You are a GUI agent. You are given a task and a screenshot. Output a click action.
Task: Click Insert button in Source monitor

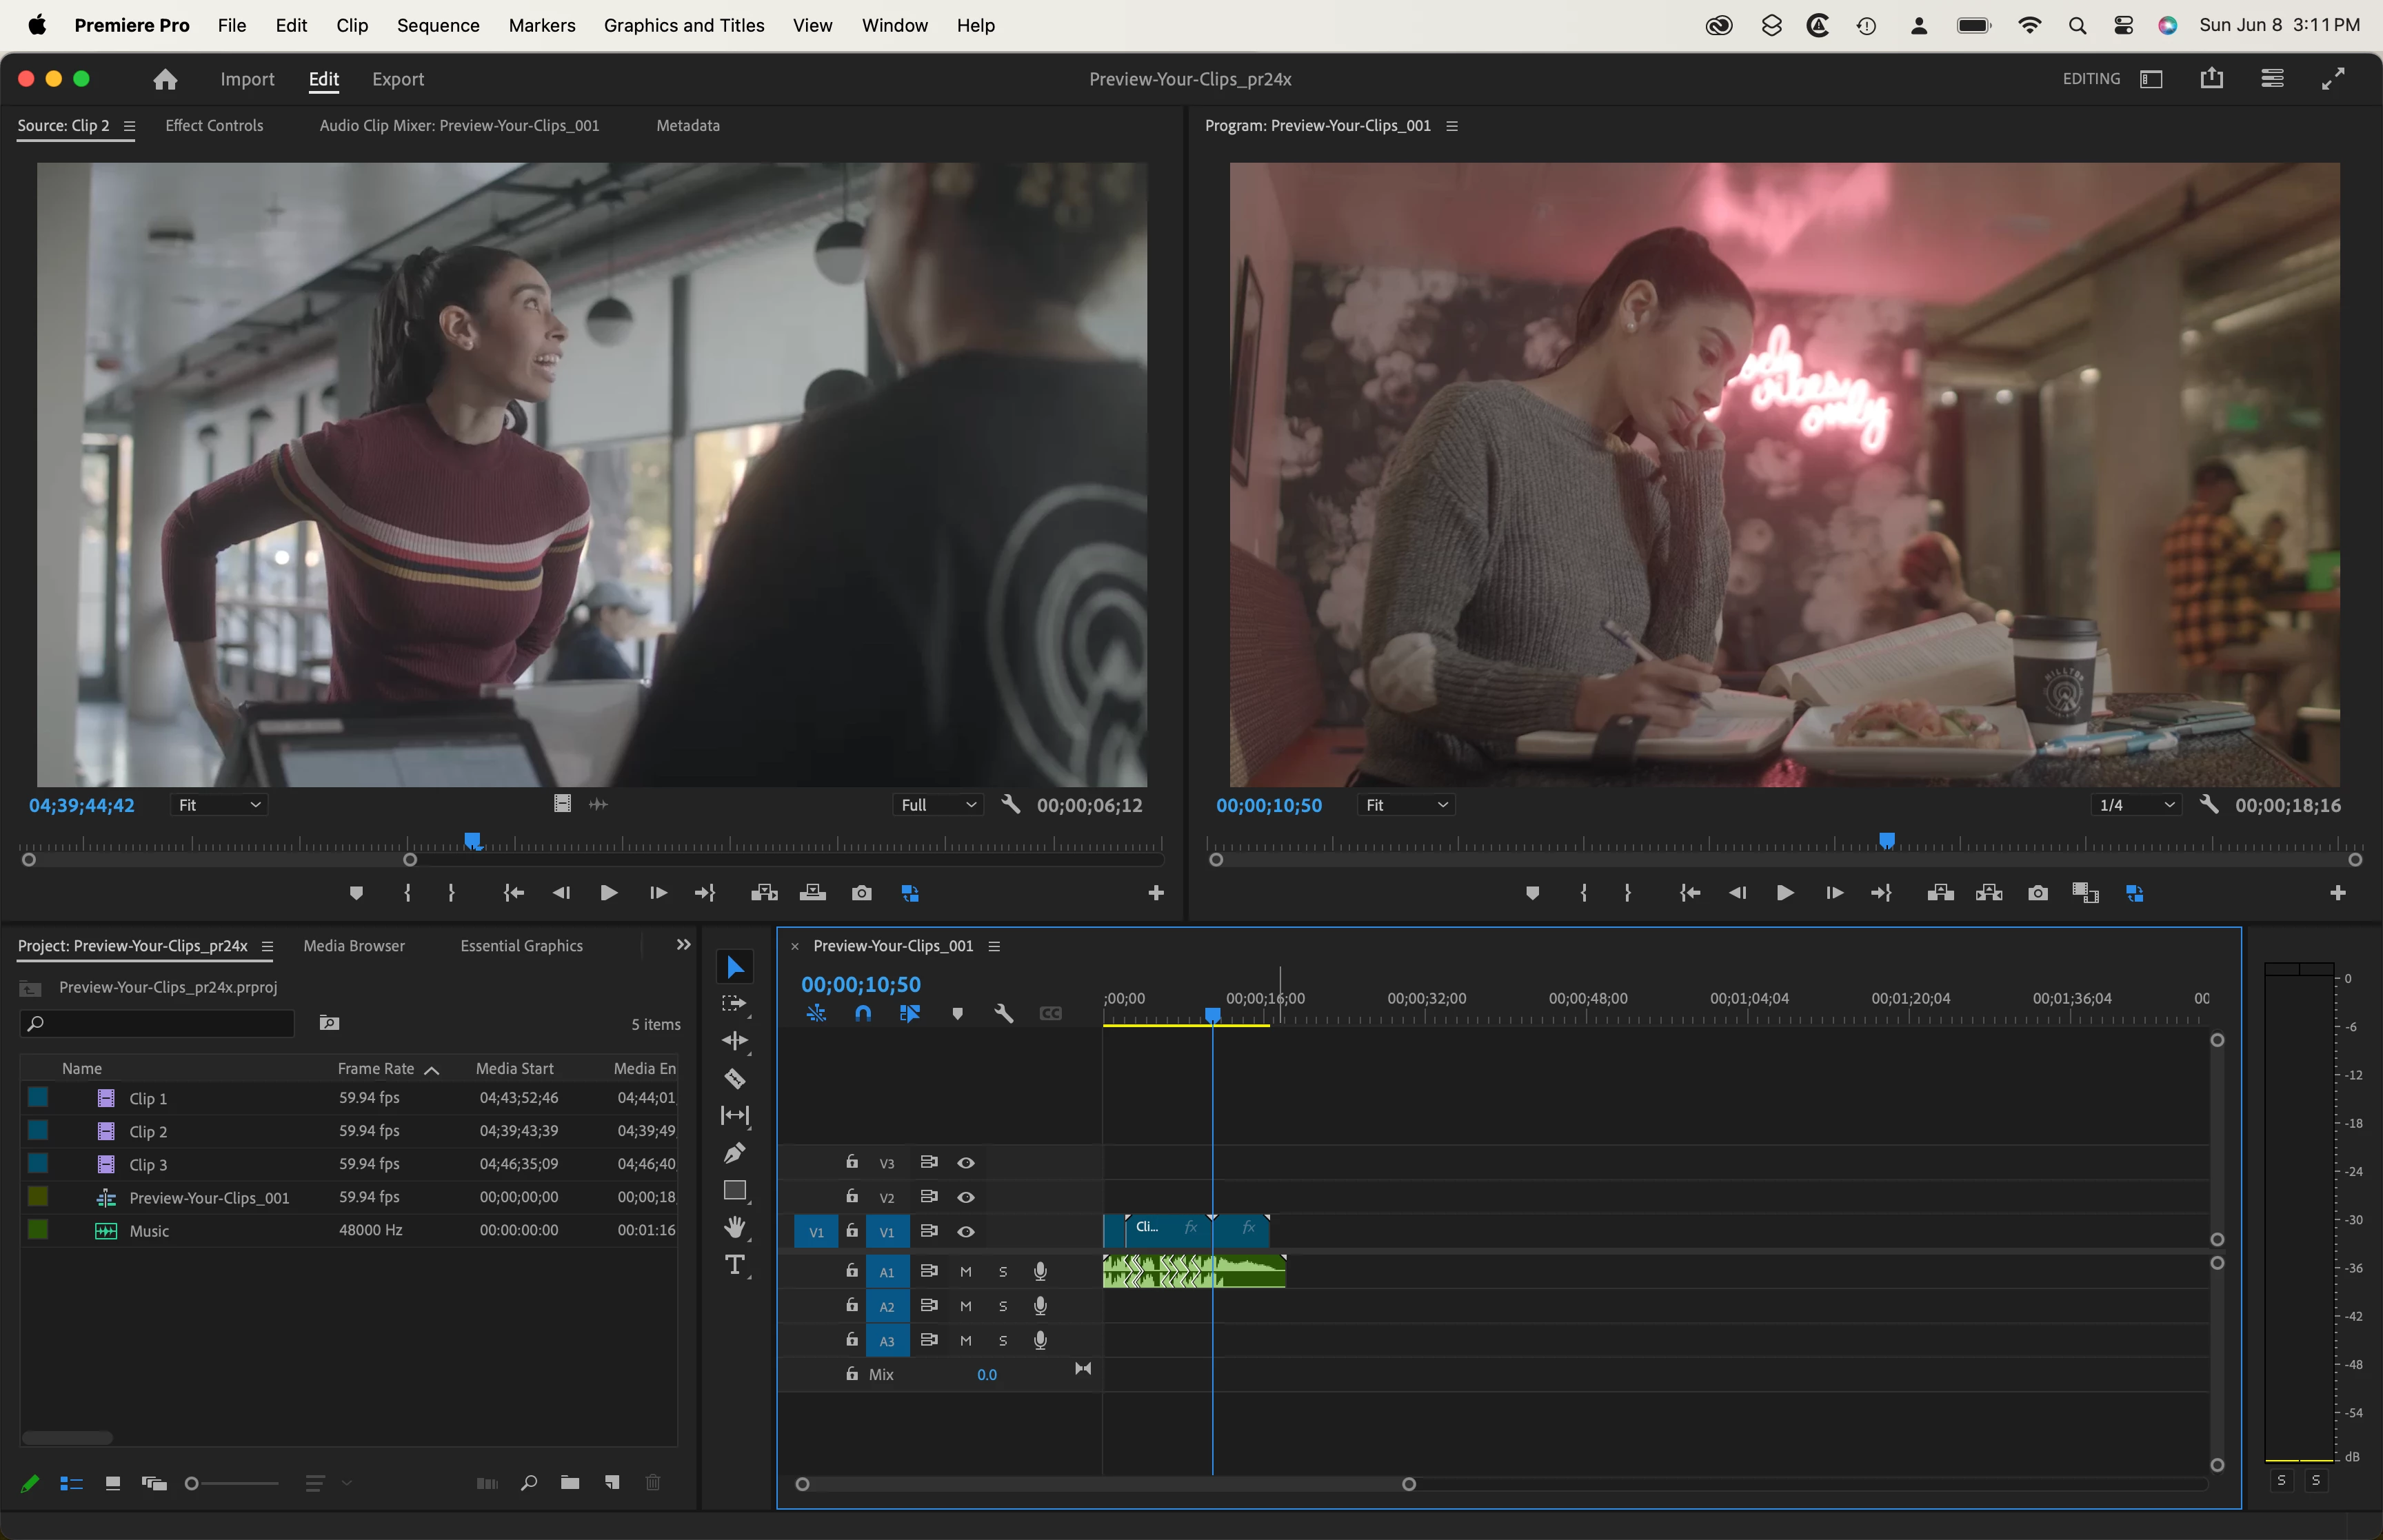pos(764,893)
